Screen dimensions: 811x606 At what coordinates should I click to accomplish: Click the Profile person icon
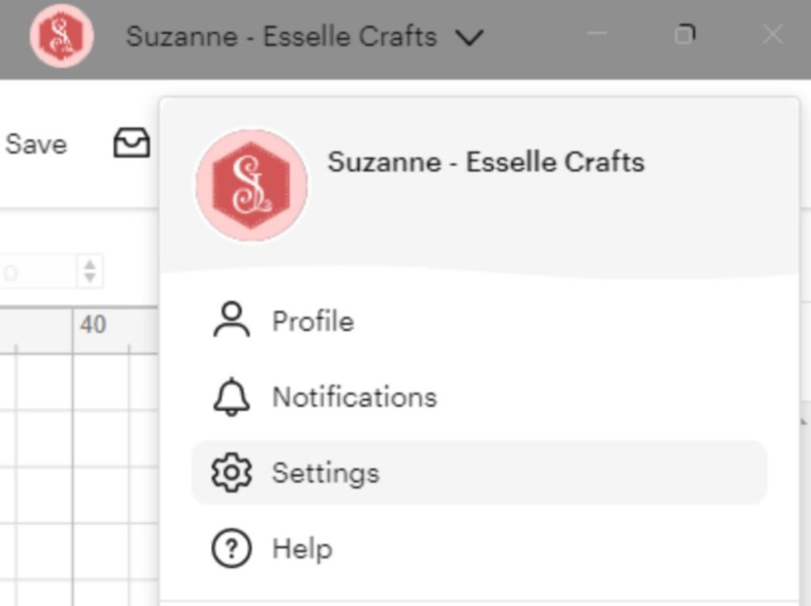[230, 321]
